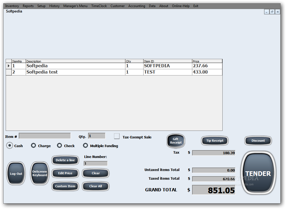Apply a Discount with the Discount button

coord(258,141)
